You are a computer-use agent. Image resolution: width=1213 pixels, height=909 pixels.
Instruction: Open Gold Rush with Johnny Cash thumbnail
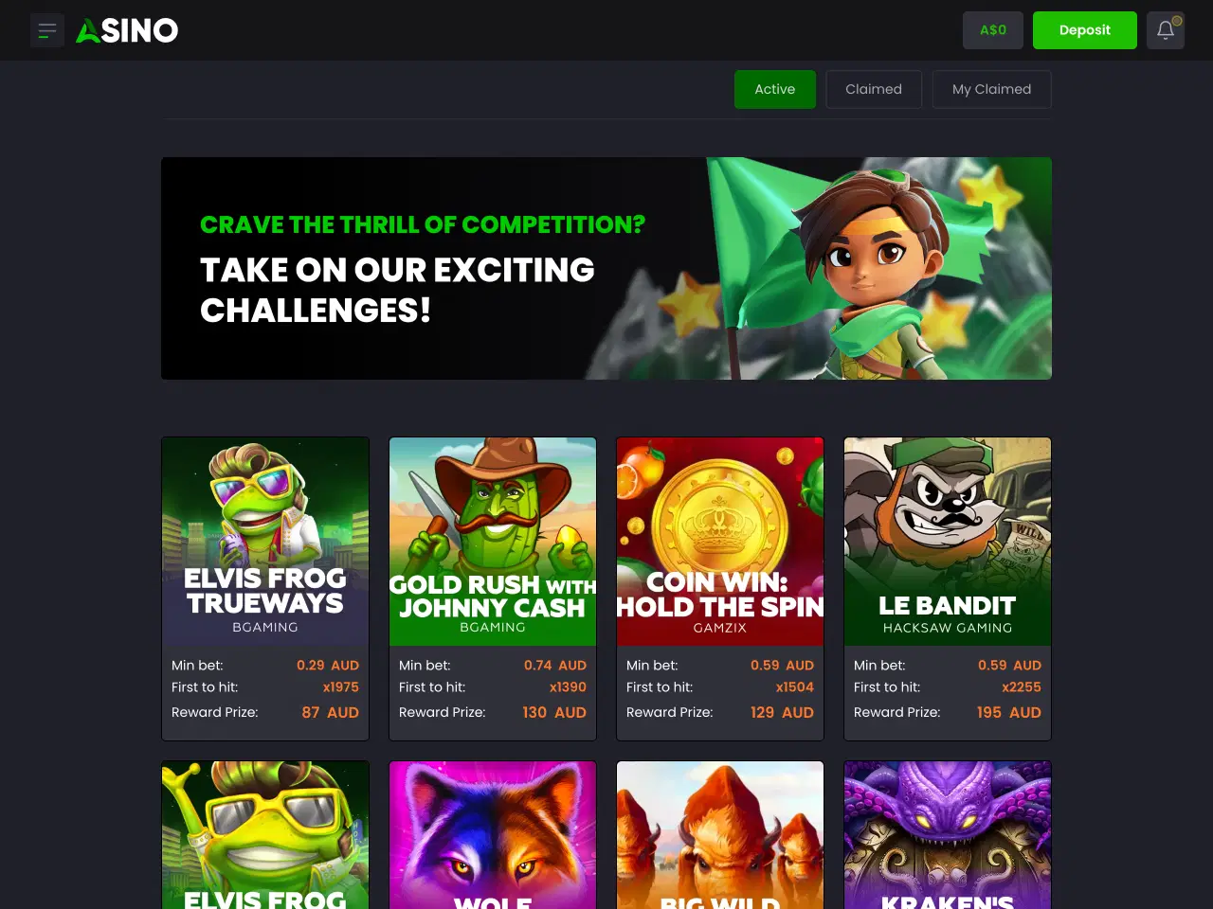pos(493,542)
